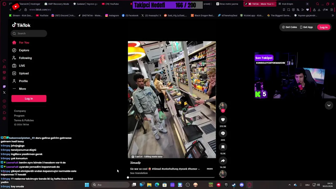Open X from Opera sidebar
336x189 pixels.
click(4, 92)
